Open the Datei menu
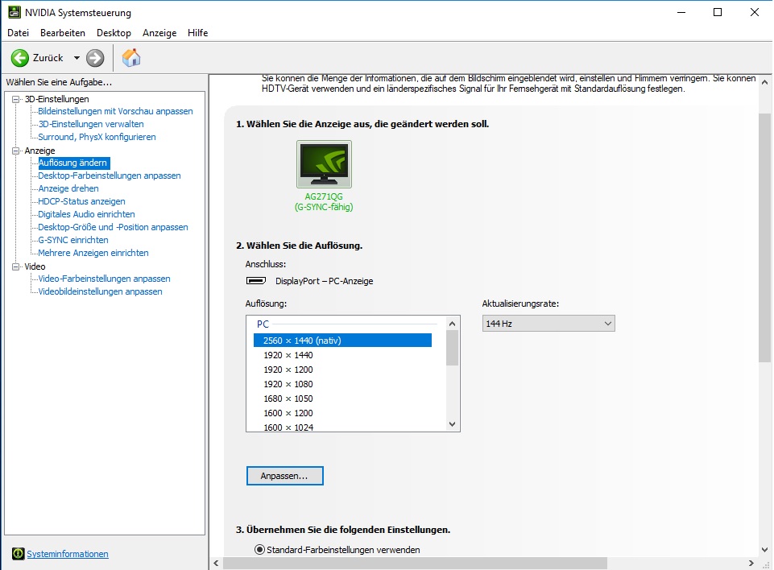 pyautogui.click(x=19, y=32)
